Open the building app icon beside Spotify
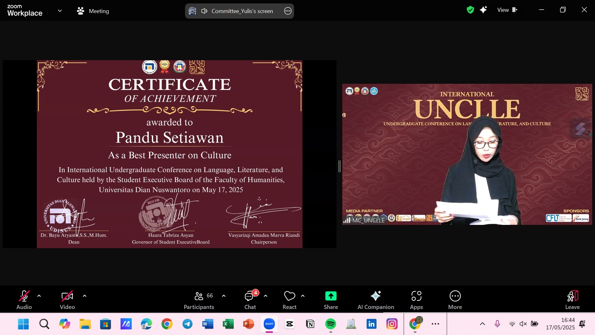Screen dimensions: 595x335 pyautogui.click(x=351, y=324)
